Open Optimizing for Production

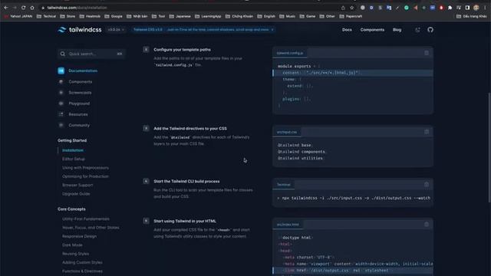point(85,176)
